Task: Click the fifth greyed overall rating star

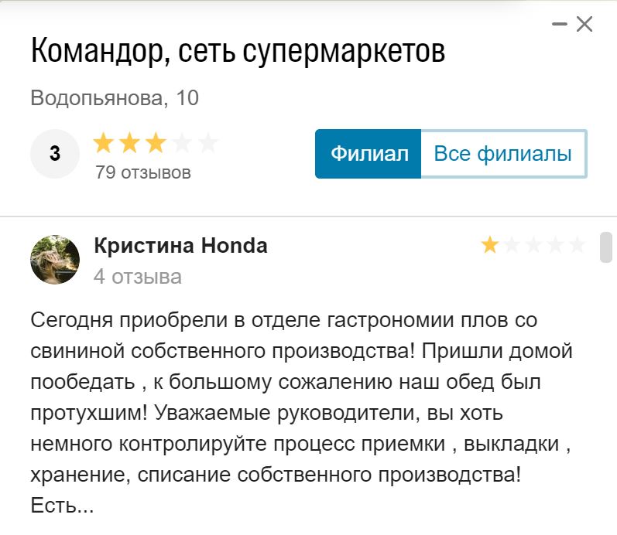Action: (207, 143)
